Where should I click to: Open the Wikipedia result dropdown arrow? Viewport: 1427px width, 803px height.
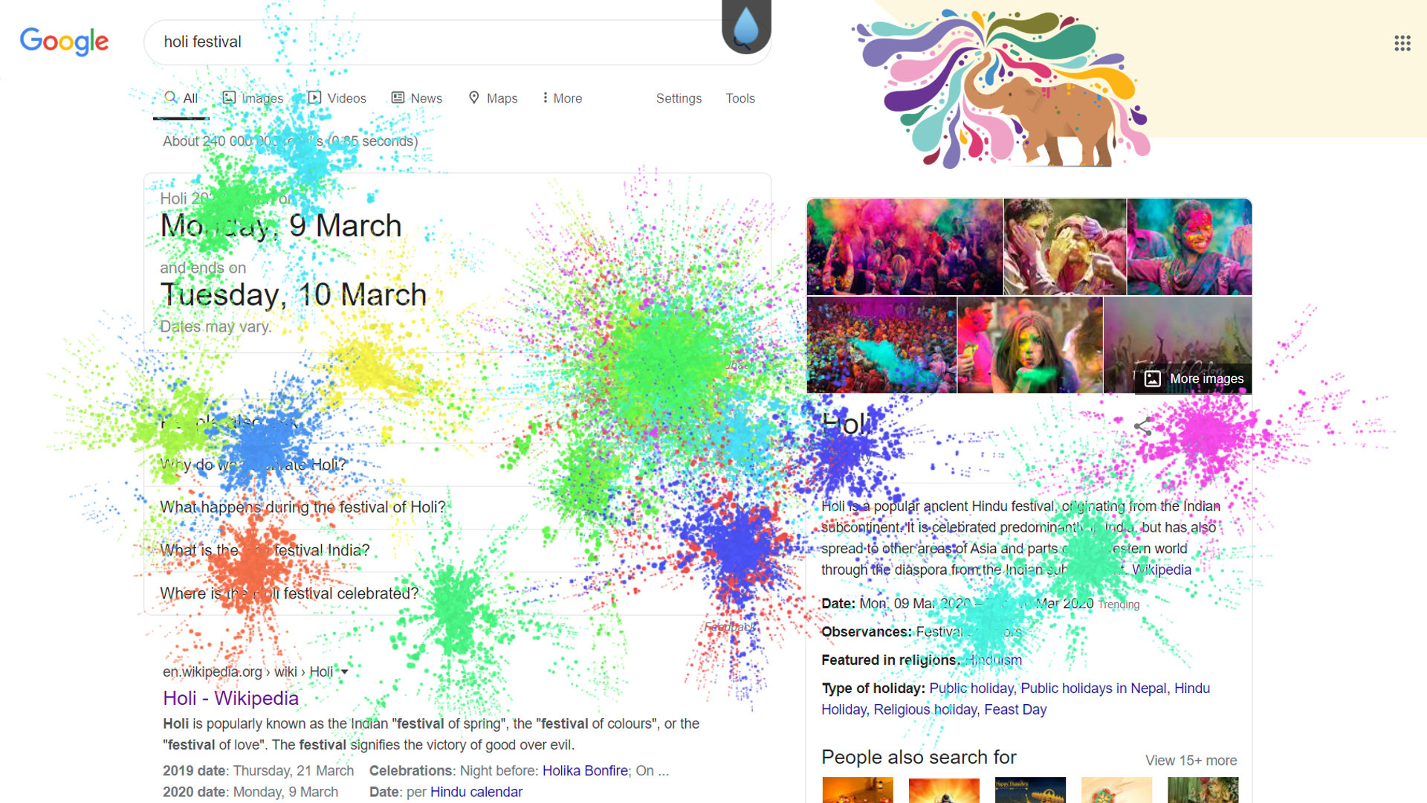pyautogui.click(x=344, y=671)
